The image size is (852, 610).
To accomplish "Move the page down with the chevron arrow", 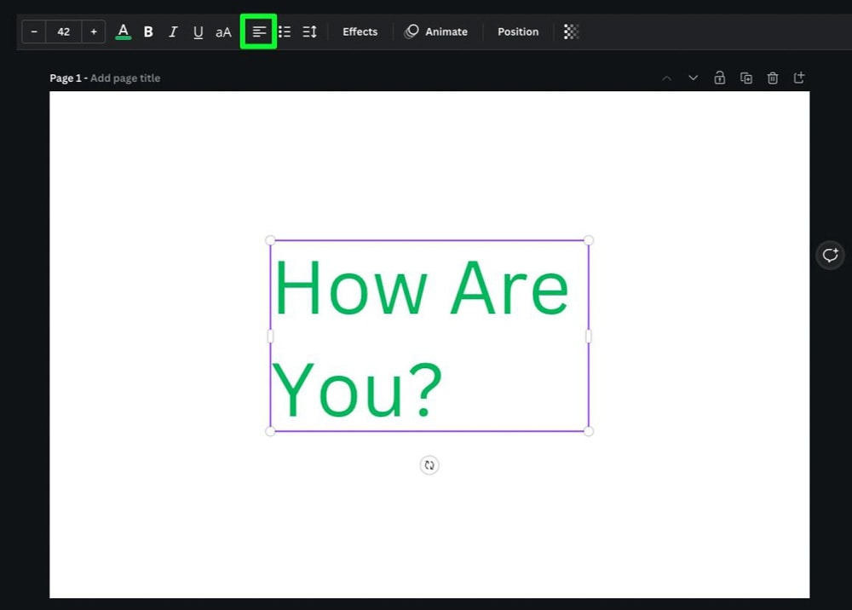I will pyautogui.click(x=693, y=78).
